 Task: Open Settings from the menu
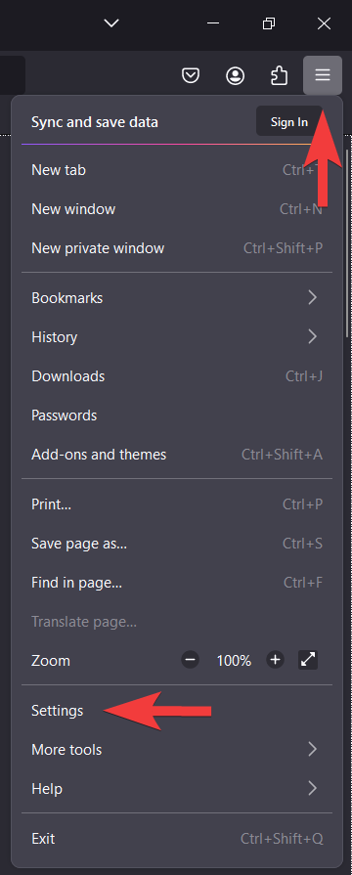pyautogui.click(x=177, y=711)
